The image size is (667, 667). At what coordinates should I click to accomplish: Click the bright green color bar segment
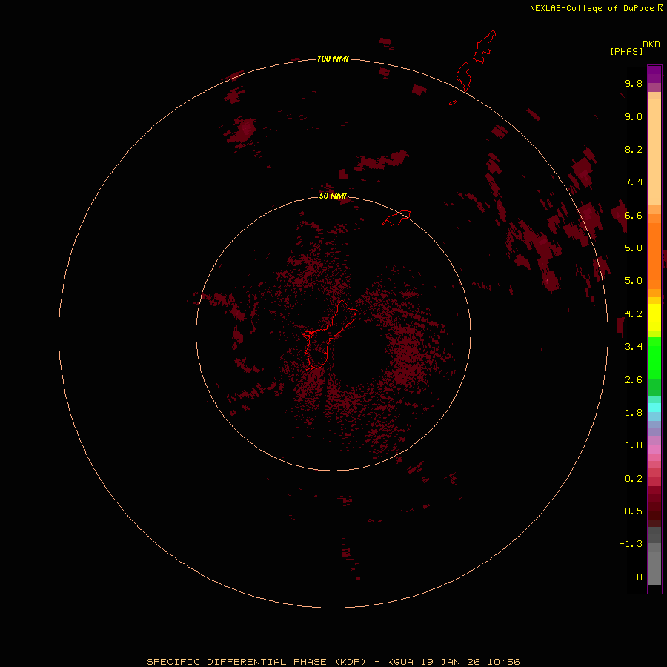tap(654, 358)
